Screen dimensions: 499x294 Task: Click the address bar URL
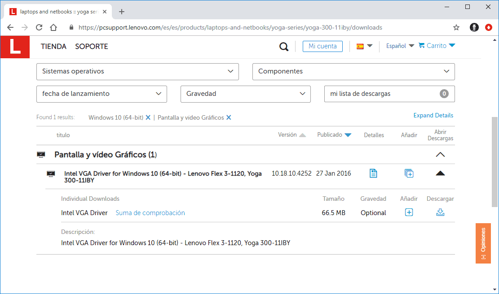[230, 28]
